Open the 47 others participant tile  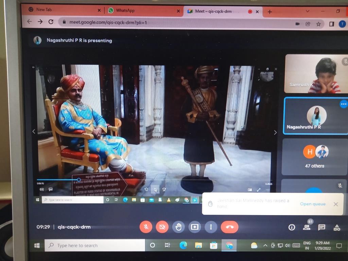tap(314, 157)
